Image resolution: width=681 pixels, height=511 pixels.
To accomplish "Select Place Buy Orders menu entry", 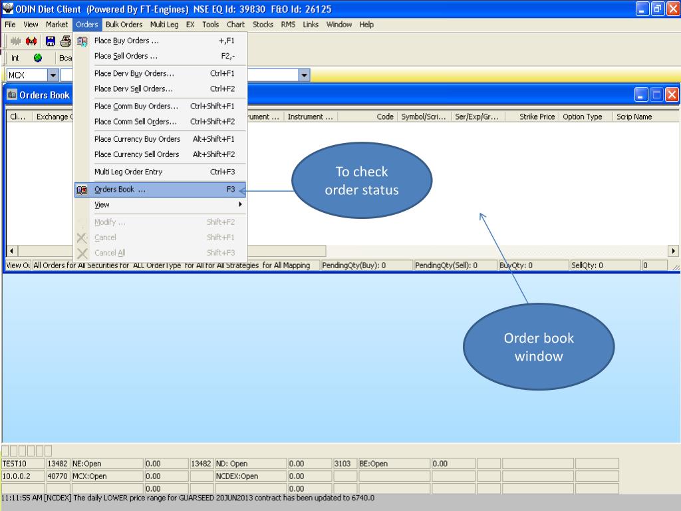I will (160, 41).
